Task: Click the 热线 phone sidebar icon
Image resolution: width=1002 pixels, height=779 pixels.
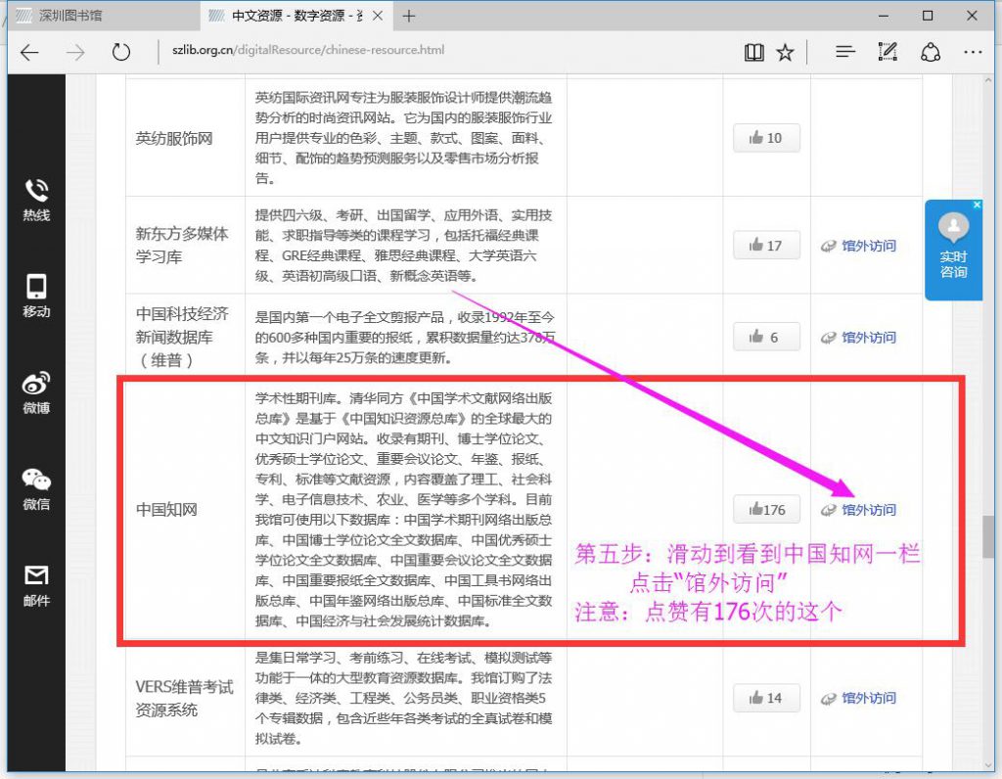Action: pyautogui.click(x=36, y=200)
